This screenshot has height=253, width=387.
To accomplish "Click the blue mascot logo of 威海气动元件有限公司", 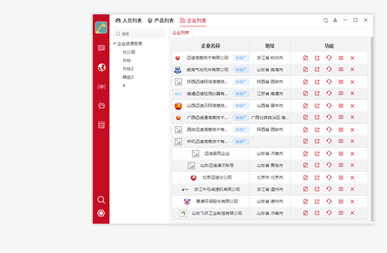I will click(x=177, y=70).
